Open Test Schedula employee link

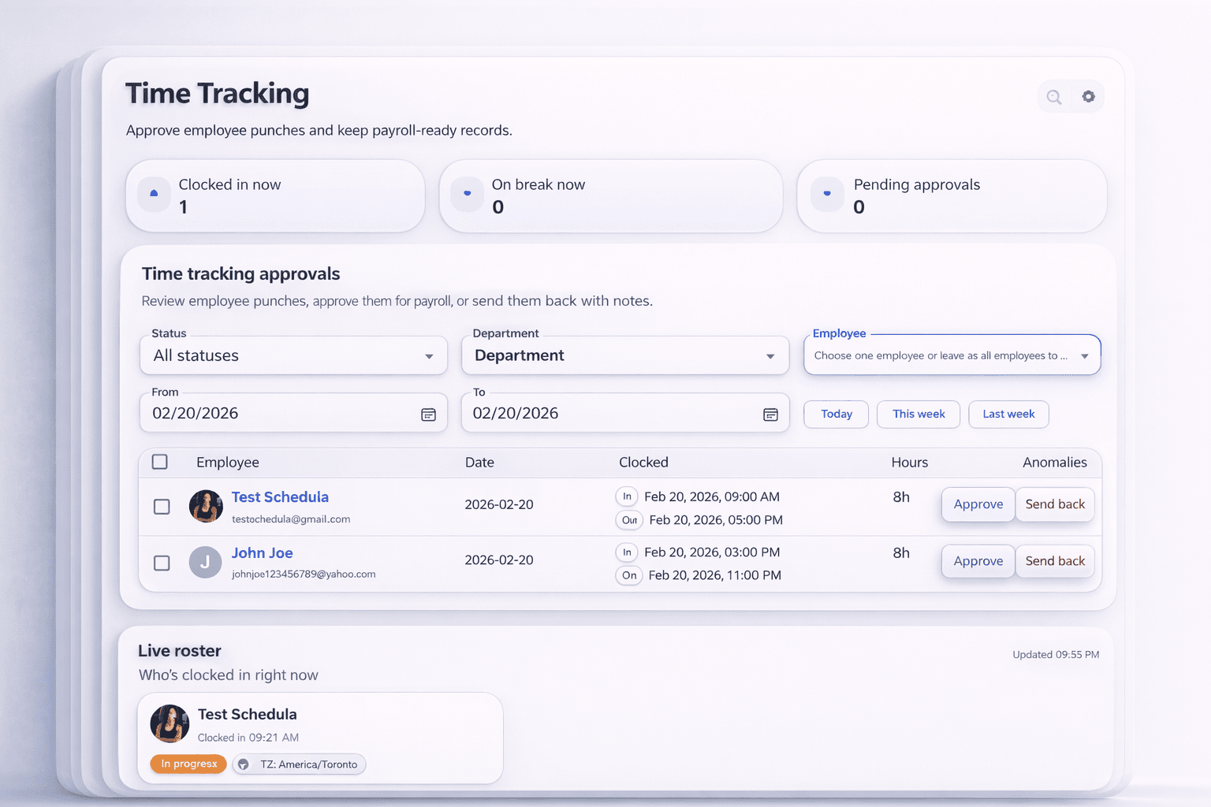pyautogui.click(x=280, y=497)
